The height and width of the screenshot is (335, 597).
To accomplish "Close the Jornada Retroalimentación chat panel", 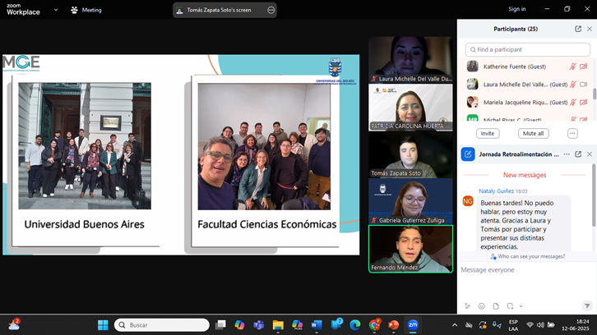I will [590, 154].
